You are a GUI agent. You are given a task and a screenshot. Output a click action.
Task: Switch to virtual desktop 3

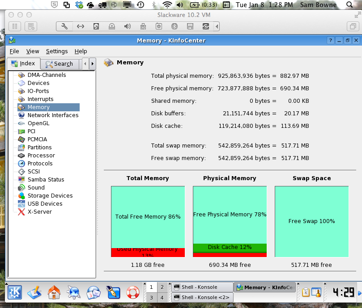pyautogui.click(x=152, y=297)
